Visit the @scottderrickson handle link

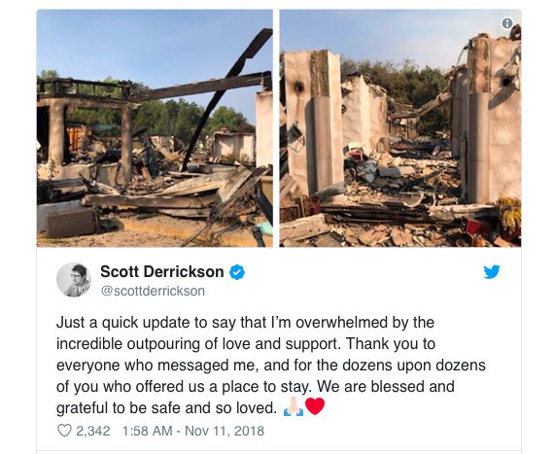tap(153, 291)
